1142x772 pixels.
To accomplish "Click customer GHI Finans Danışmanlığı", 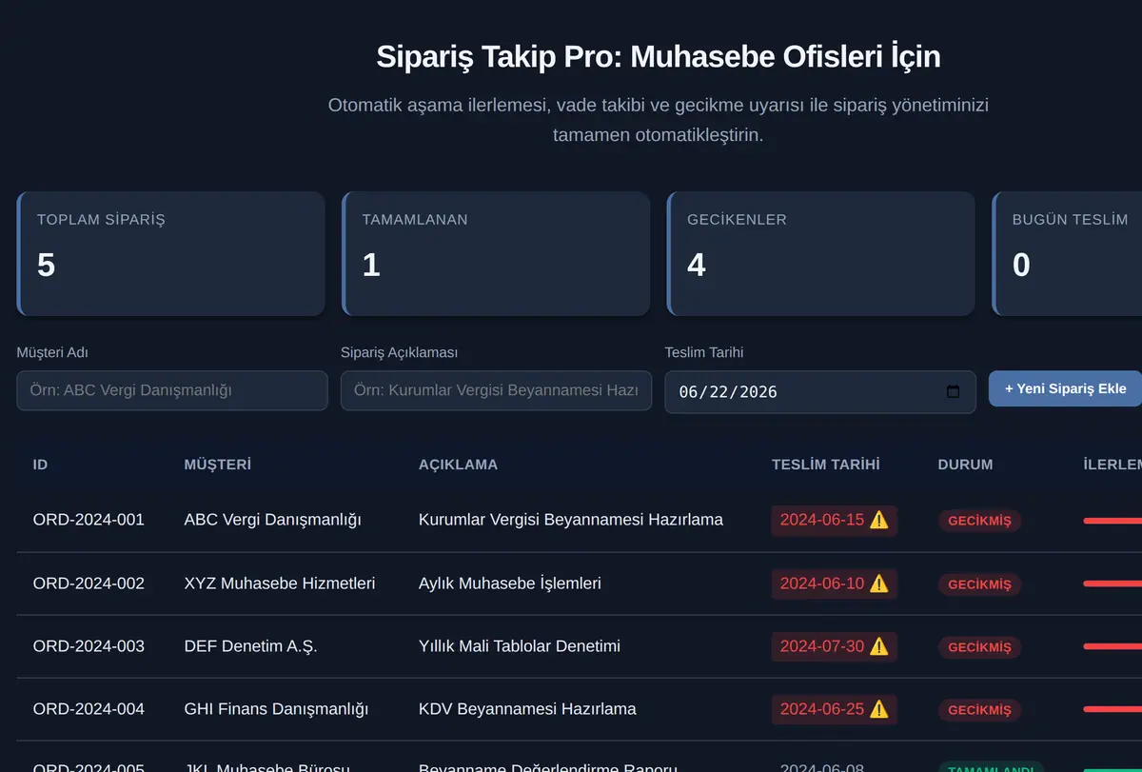I will pos(276,708).
